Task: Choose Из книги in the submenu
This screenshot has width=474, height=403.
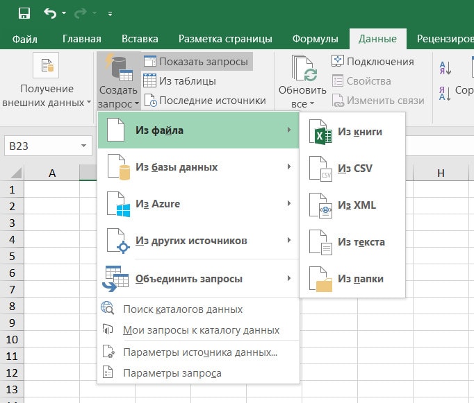Action: point(352,132)
